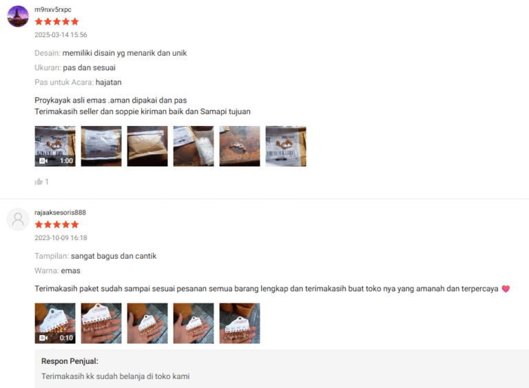529x388 pixels.
Task: Click the five-star rating of m9nxv5rxpc
Action: point(56,22)
